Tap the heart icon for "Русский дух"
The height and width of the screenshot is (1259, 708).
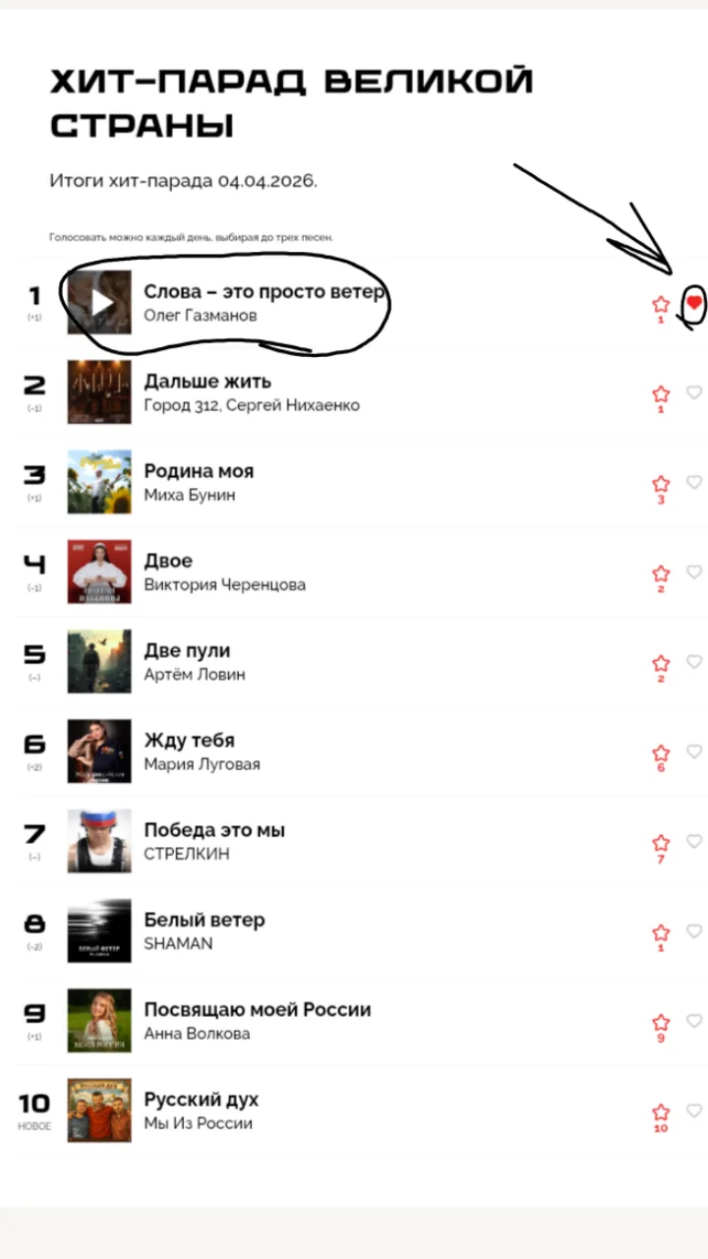pos(694,1110)
